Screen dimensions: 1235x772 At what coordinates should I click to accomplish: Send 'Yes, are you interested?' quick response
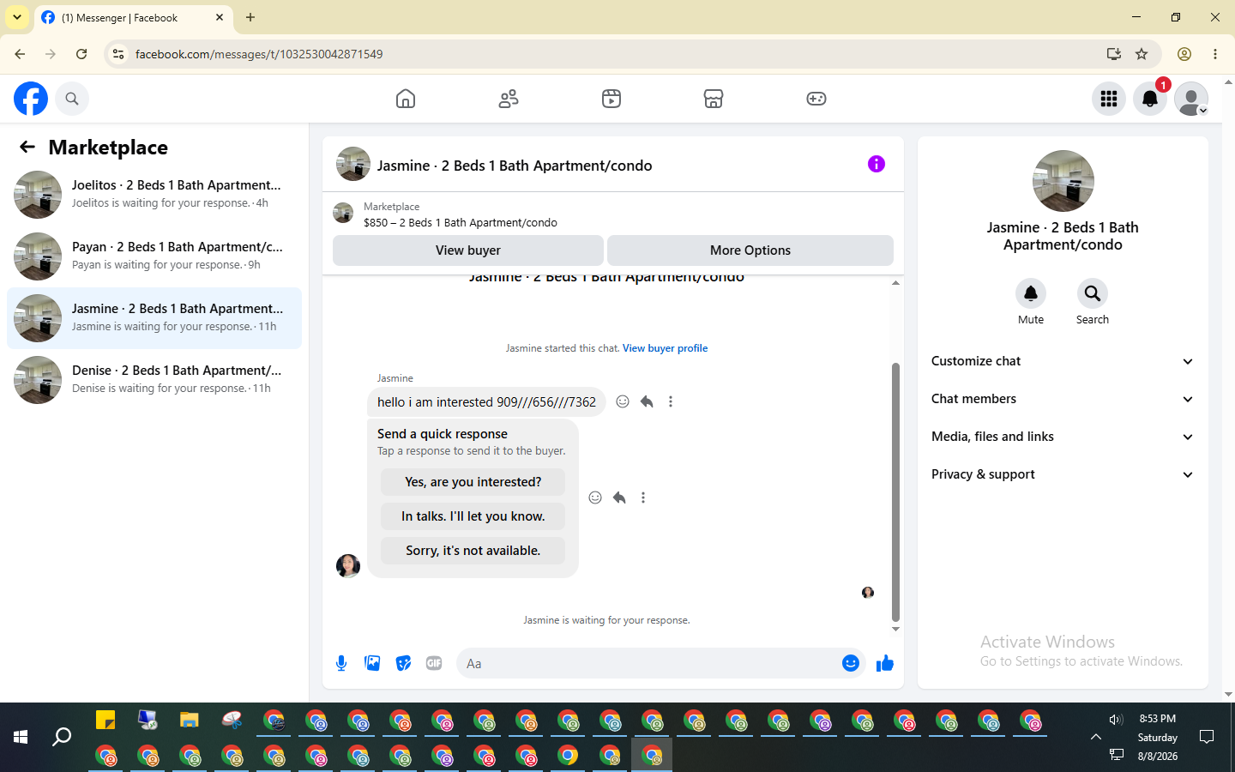[473, 482]
